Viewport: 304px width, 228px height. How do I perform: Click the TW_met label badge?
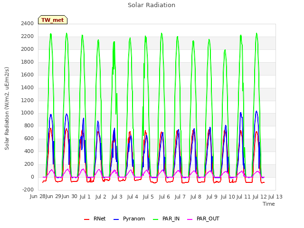pos(53,20)
